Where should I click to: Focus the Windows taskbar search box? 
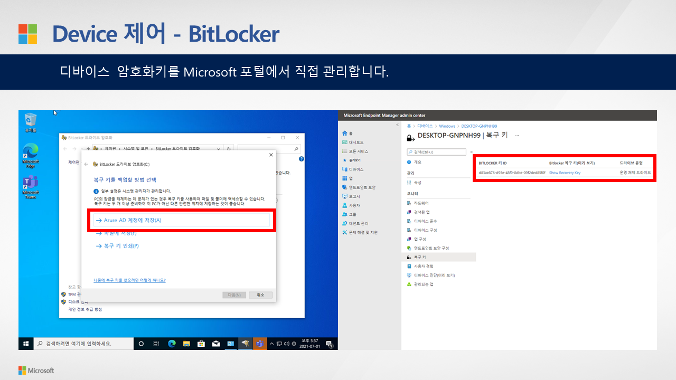[x=83, y=344]
